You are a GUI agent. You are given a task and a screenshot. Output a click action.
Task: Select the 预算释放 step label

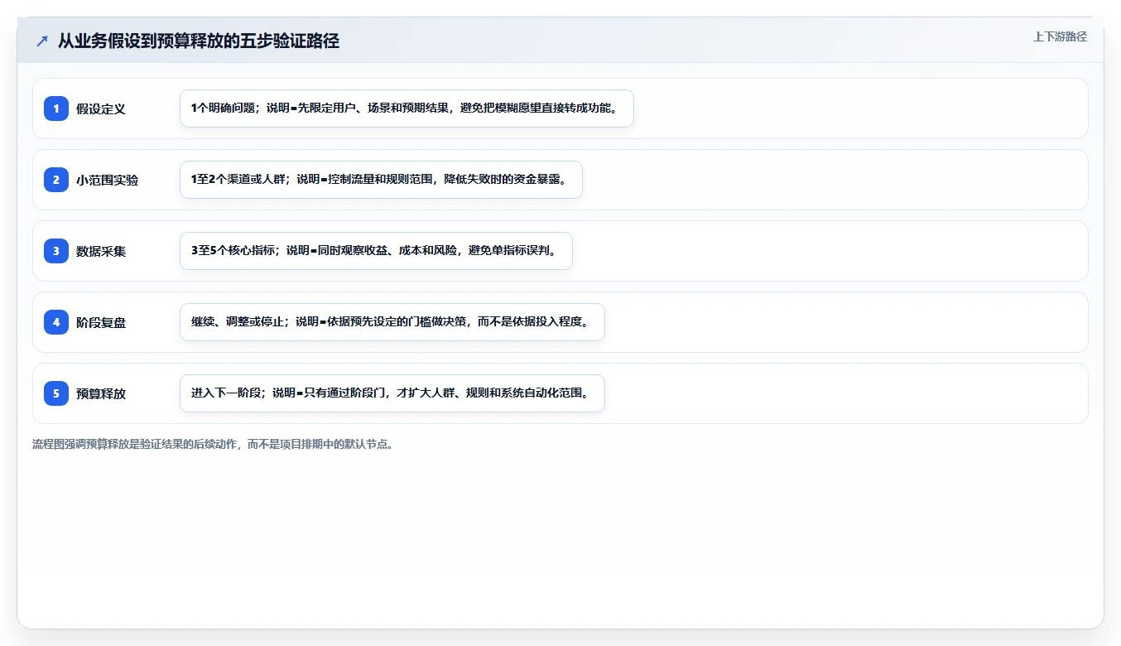coord(101,393)
